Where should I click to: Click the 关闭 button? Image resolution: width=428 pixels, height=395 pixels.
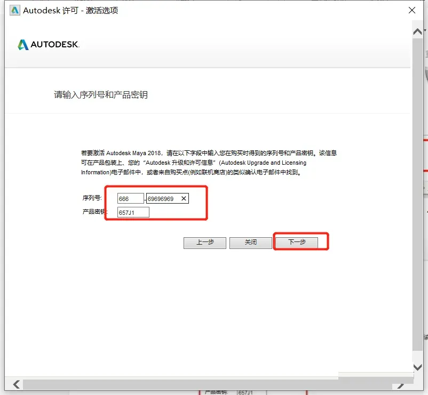point(251,243)
